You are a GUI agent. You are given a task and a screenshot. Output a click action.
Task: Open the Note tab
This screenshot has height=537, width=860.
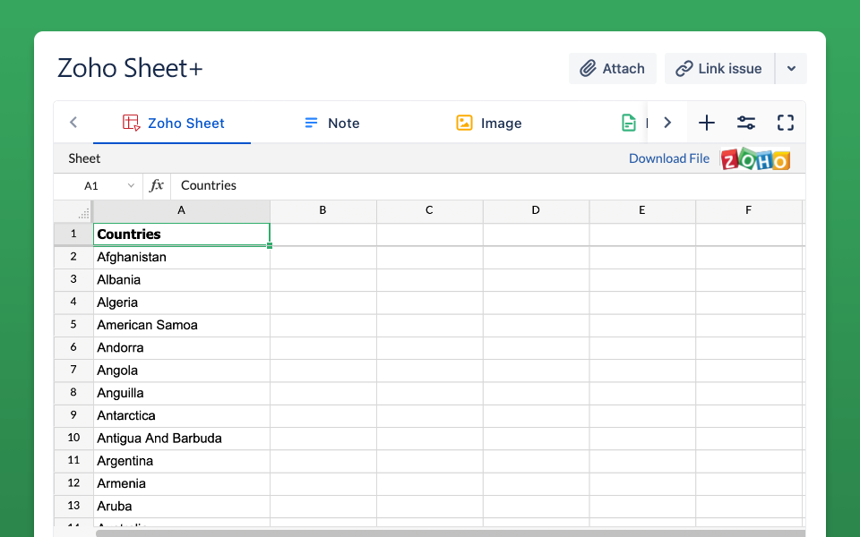click(x=331, y=124)
